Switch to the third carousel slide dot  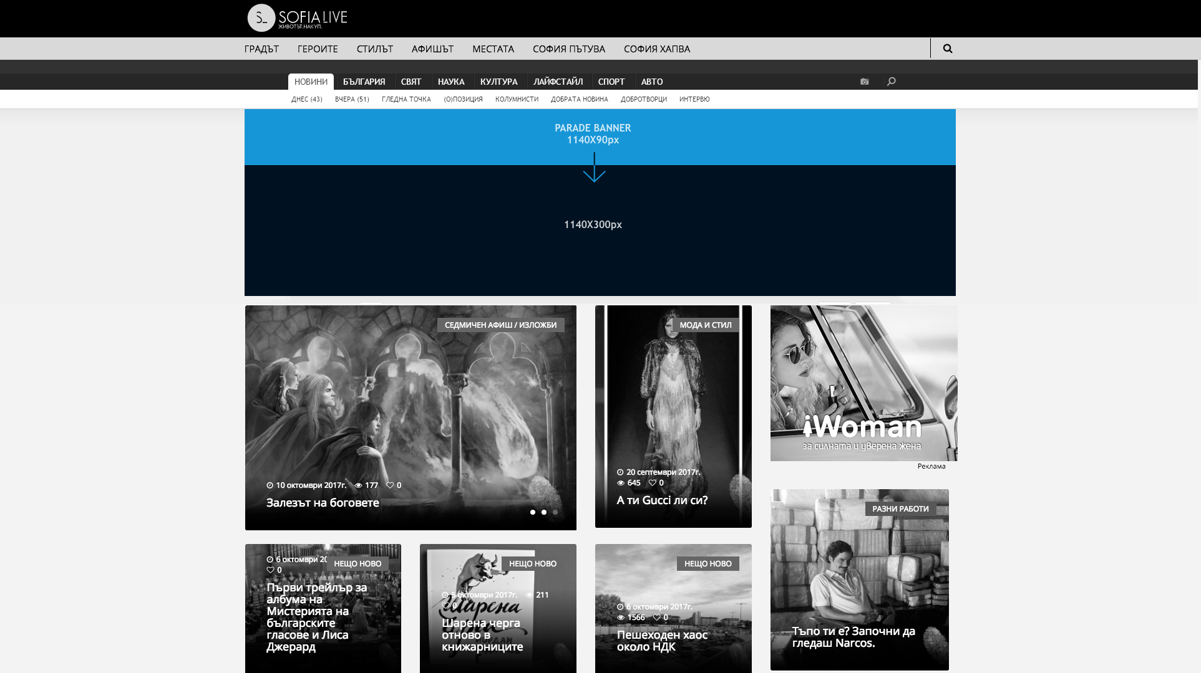[x=555, y=512]
